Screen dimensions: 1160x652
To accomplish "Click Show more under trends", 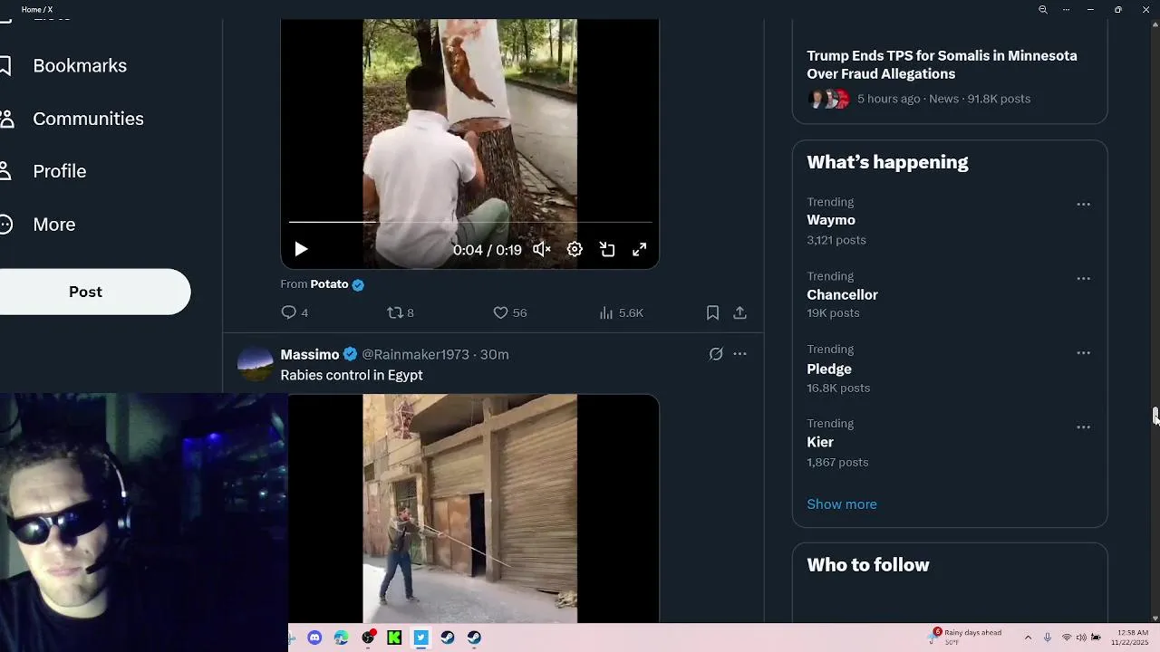I will (842, 503).
